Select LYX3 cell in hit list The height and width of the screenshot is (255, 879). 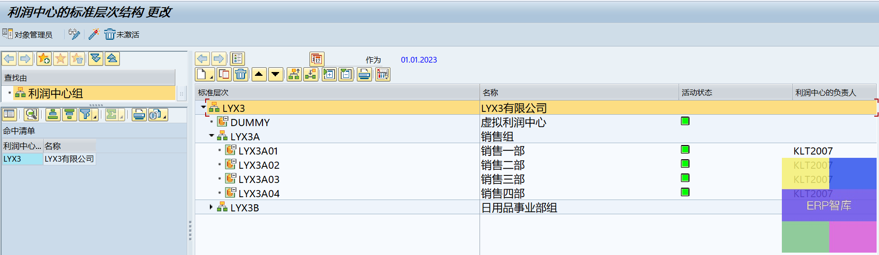(x=22, y=159)
